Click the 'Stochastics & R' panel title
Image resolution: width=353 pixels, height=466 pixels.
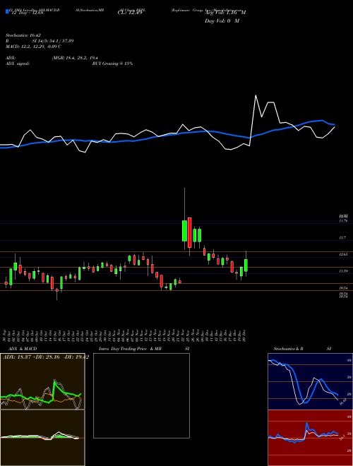288,349
